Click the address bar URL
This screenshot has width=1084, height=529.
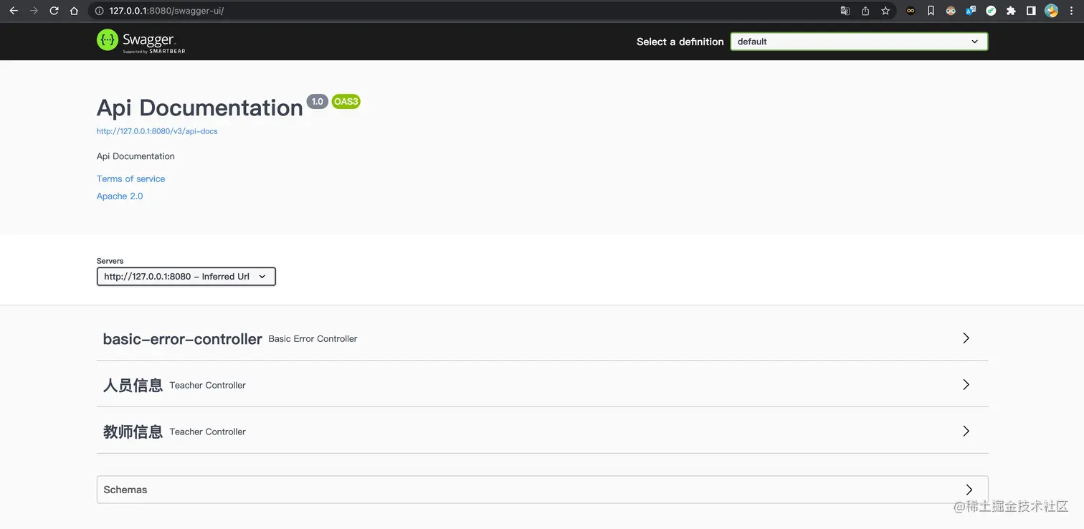[166, 11]
